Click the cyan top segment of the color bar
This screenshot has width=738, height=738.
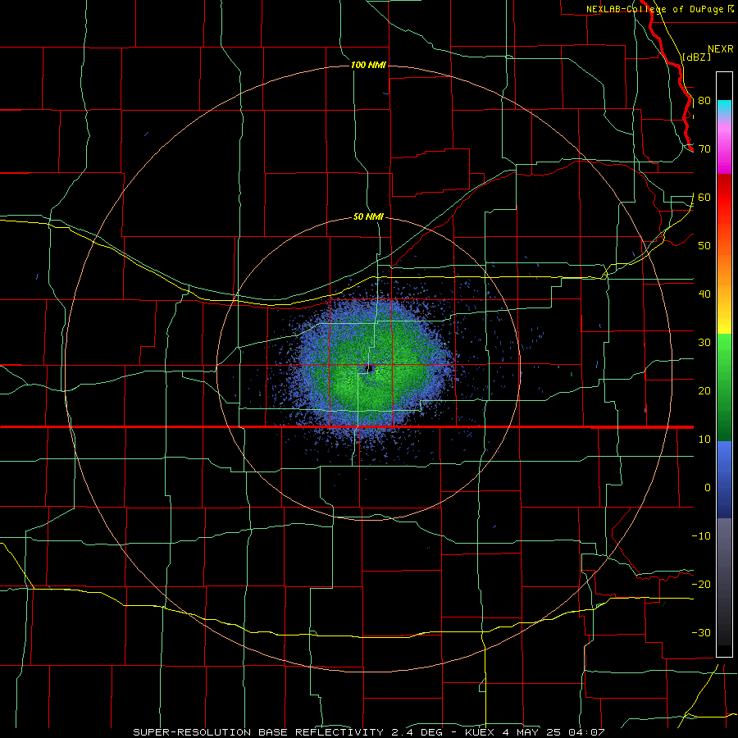724,108
